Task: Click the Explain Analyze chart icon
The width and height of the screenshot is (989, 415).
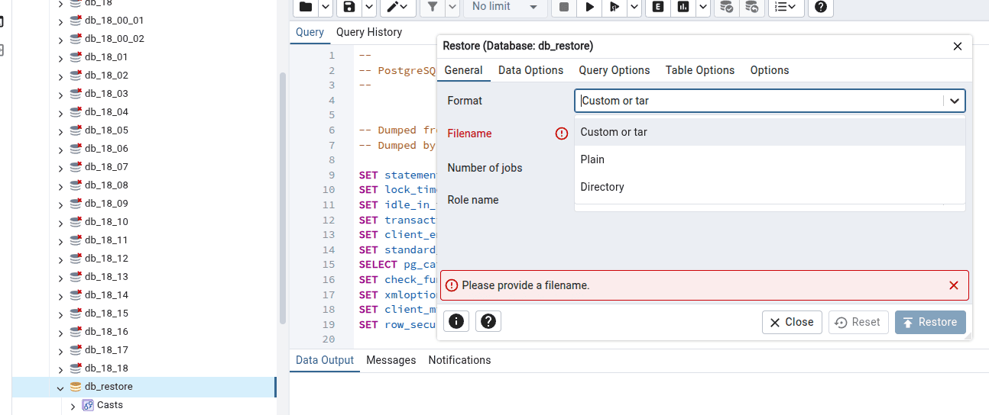Action: (x=683, y=7)
